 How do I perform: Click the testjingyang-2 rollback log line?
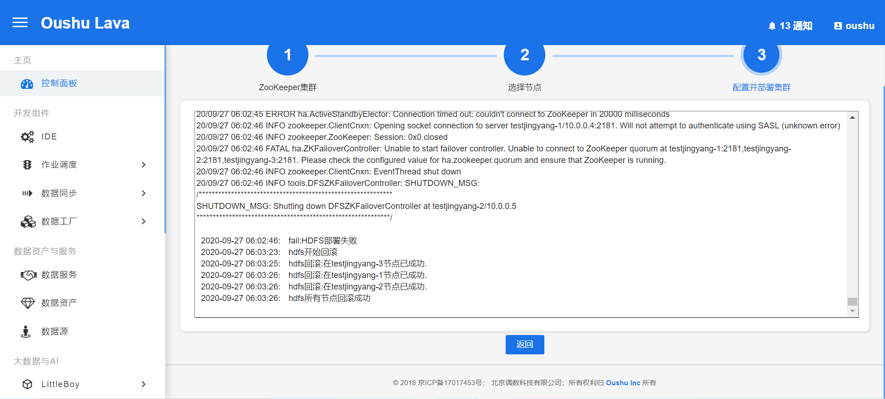tap(314, 287)
